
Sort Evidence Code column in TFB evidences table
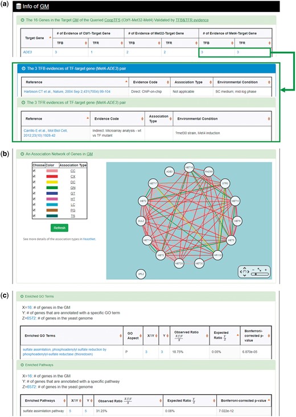168,82
